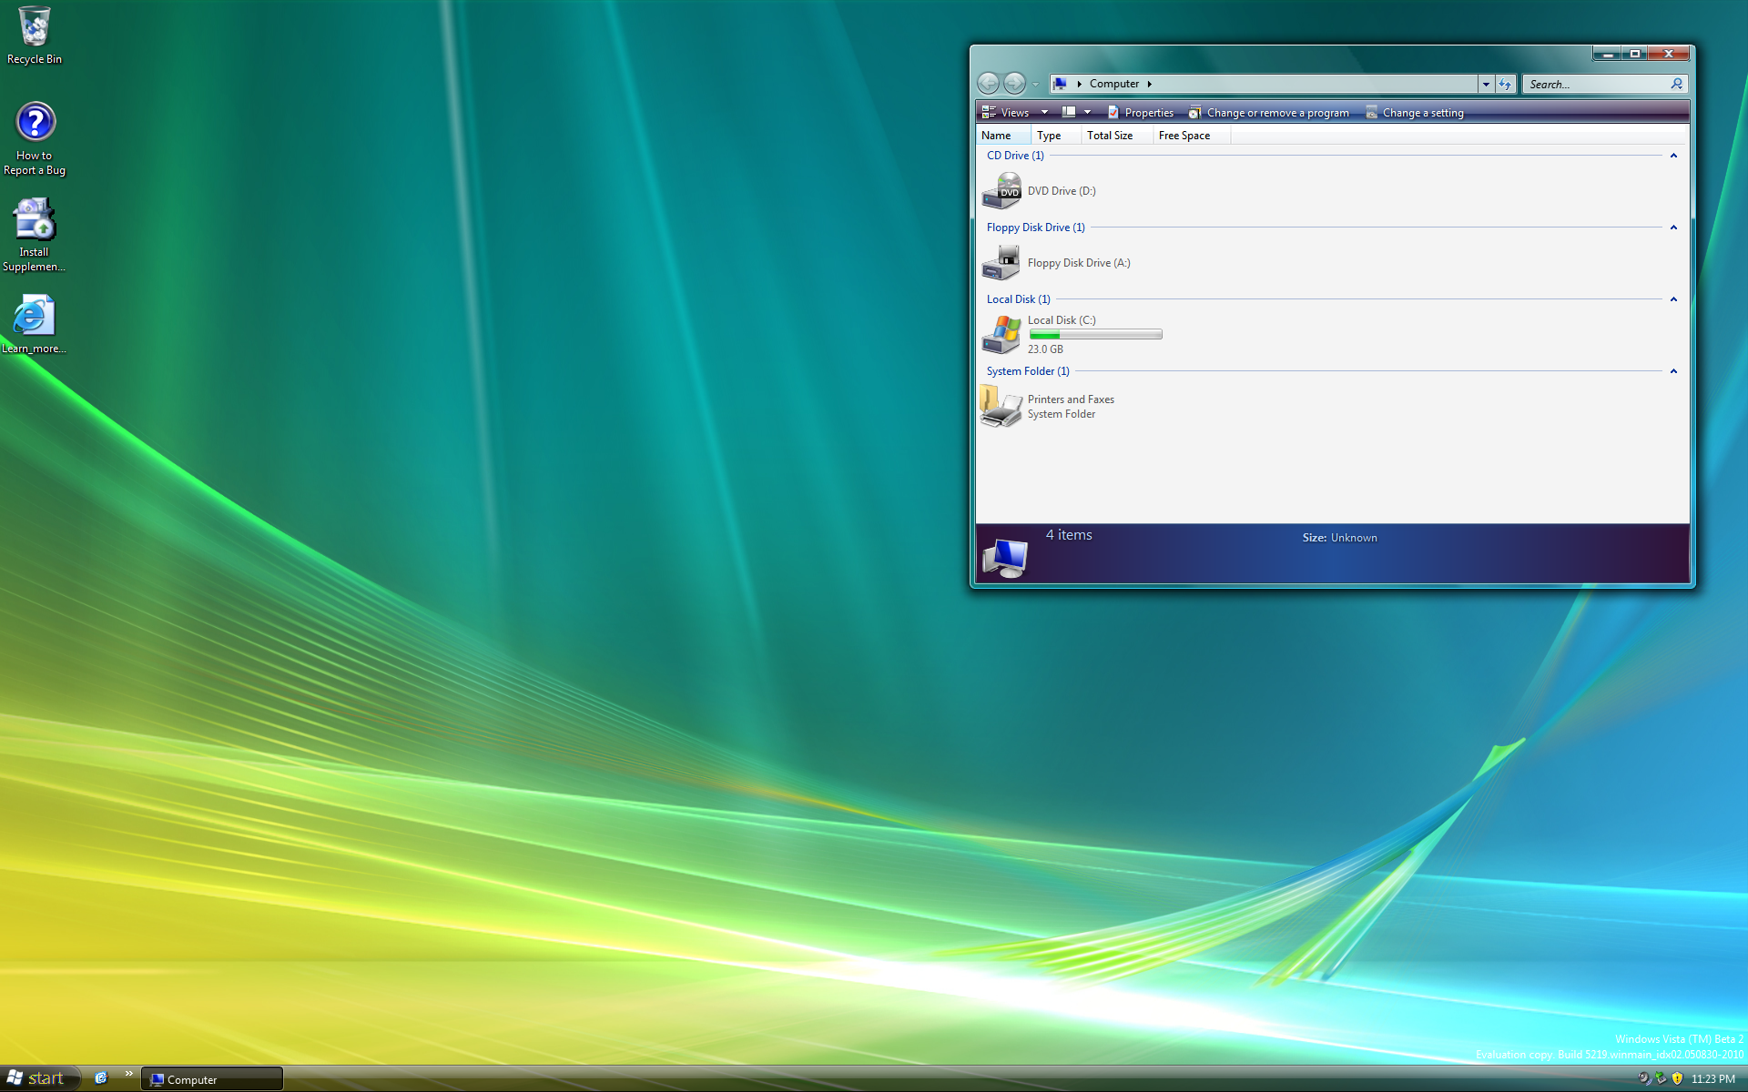Click the 'Floppy Disk Drive (A:)' label
The height and width of the screenshot is (1092, 1748).
click(x=1079, y=263)
